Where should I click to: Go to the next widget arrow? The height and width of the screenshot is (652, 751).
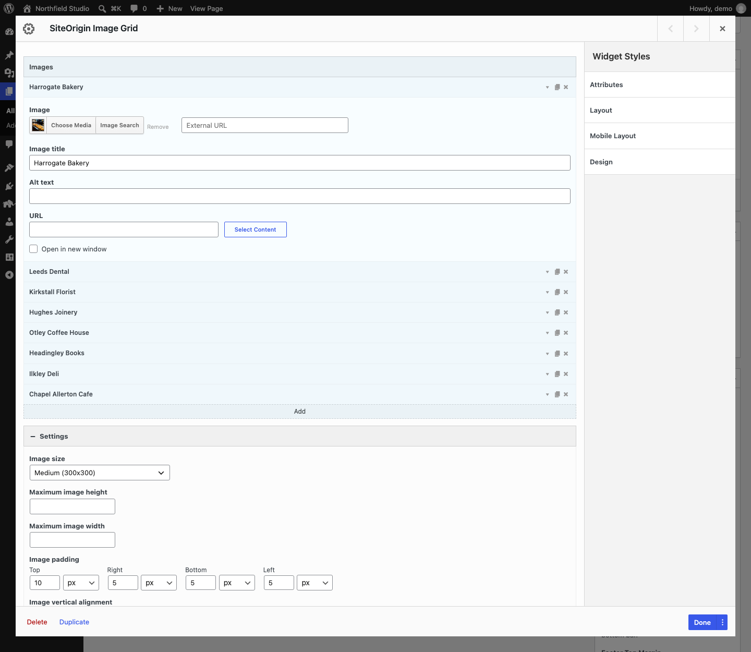[696, 29]
